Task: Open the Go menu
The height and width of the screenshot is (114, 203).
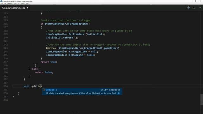Action: [19, 3]
